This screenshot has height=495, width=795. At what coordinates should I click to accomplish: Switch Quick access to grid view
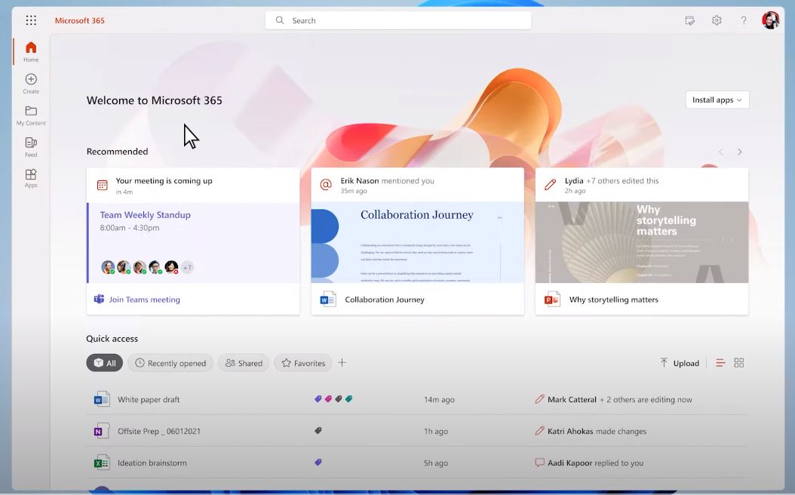[738, 363]
